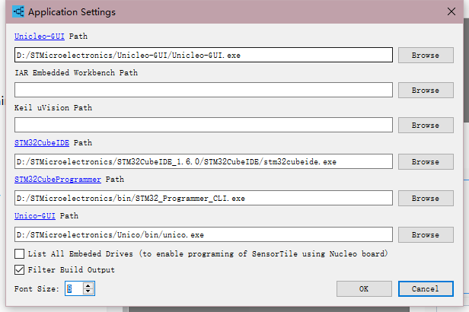Browse for STM32CubeIDE executable
Viewport: 469px width, 312px height.
(x=426, y=161)
